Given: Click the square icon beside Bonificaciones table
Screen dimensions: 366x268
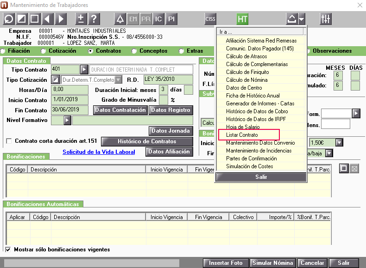Looking at the screenshot, I should 344,168.
